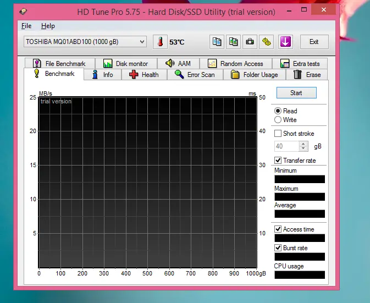Click the copy screenshot to clipboard icon
370x303 pixels.
(233, 42)
